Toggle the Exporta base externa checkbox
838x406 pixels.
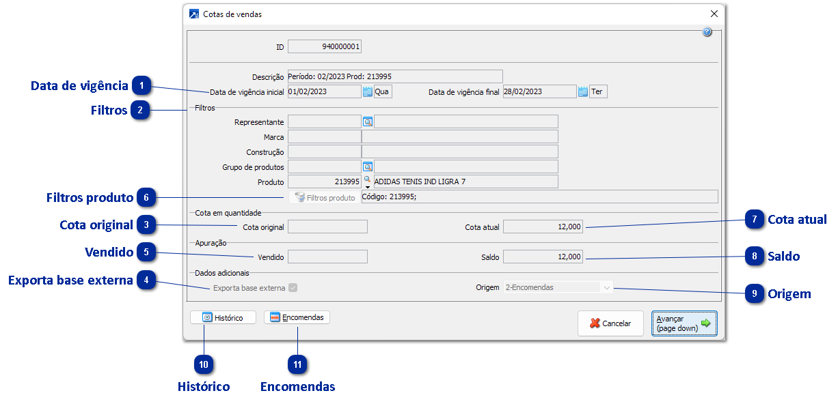pyautogui.click(x=293, y=288)
